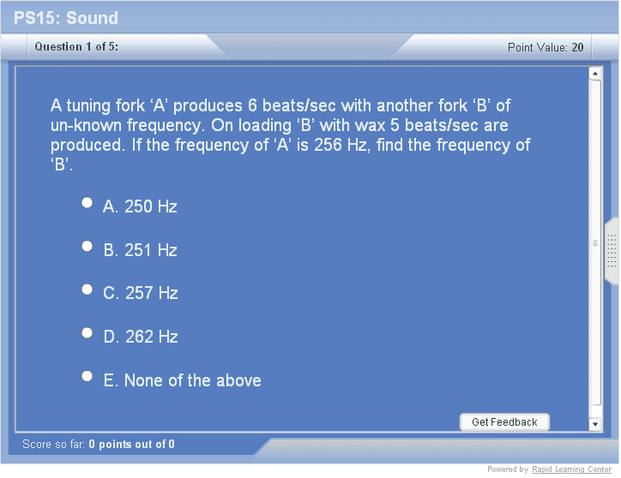
Task: Open the Rapid Learning Center link
Action: (571, 469)
